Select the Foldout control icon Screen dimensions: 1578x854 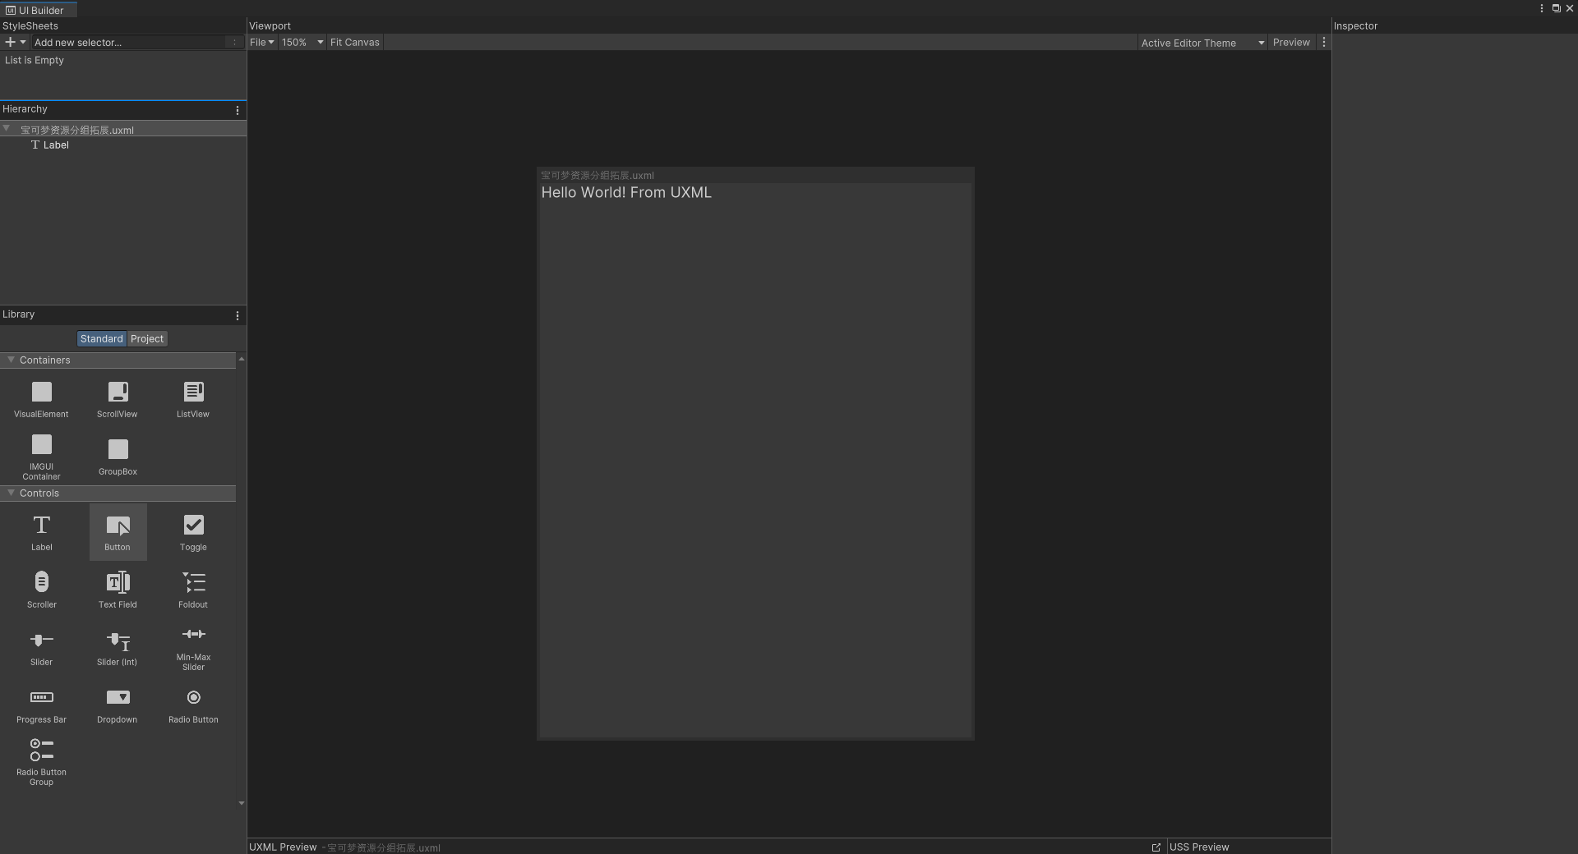[x=193, y=583]
